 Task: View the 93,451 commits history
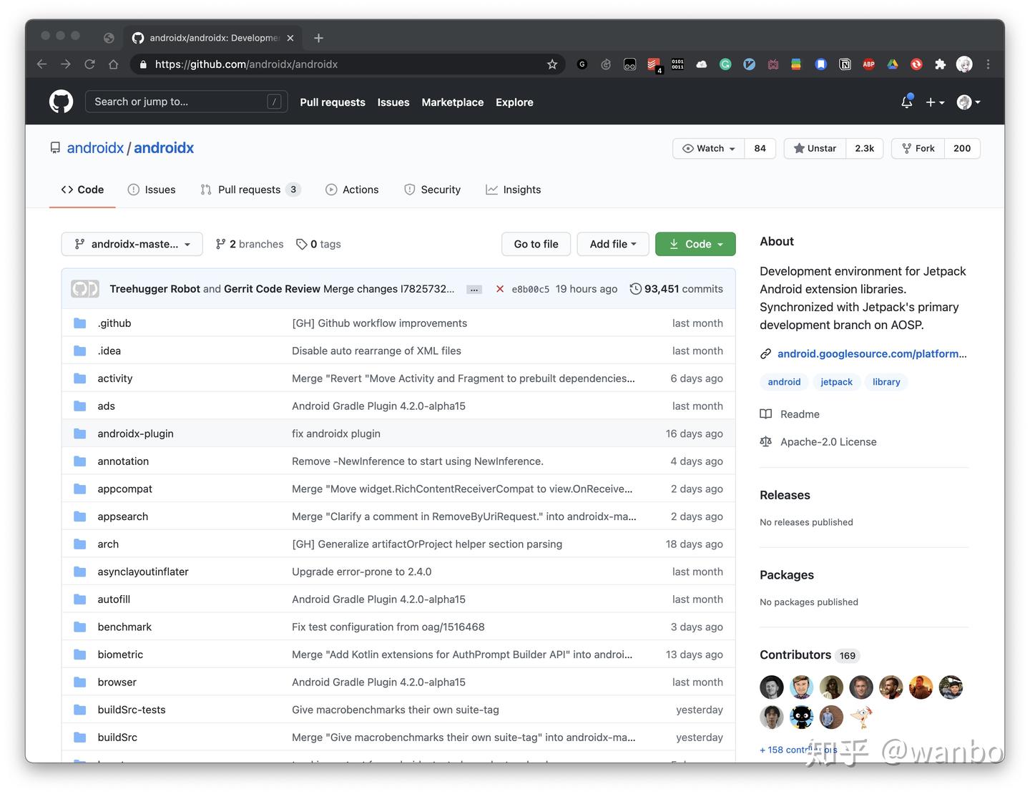pos(676,289)
